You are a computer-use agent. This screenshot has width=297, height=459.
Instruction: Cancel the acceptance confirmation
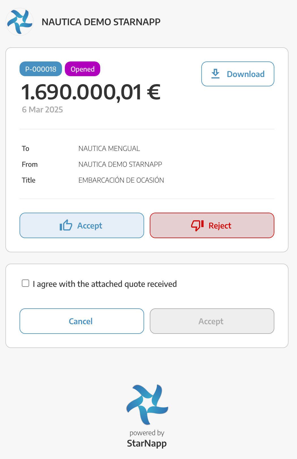click(x=82, y=321)
